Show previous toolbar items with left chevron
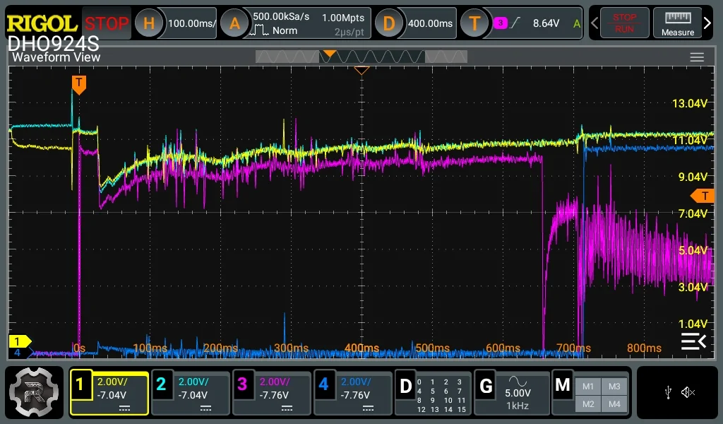The height and width of the screenshot is (424, 723). 594,23
